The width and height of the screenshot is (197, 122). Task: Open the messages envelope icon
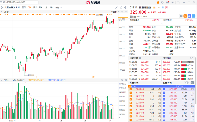168,2
